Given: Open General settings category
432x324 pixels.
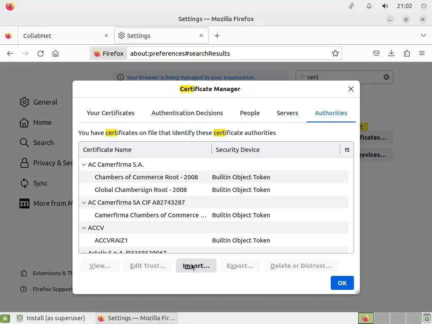Looking at the screenshot, I should [38, 102].
